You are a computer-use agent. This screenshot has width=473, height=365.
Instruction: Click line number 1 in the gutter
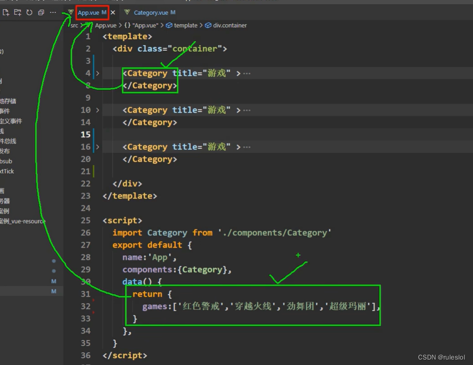88,37
